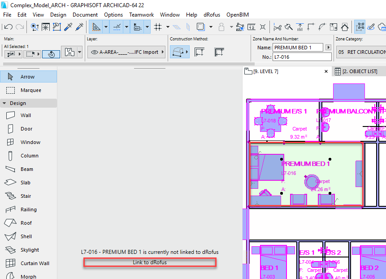Toggle visibility of the A-AREA IFC Import layer

[94, 52]
